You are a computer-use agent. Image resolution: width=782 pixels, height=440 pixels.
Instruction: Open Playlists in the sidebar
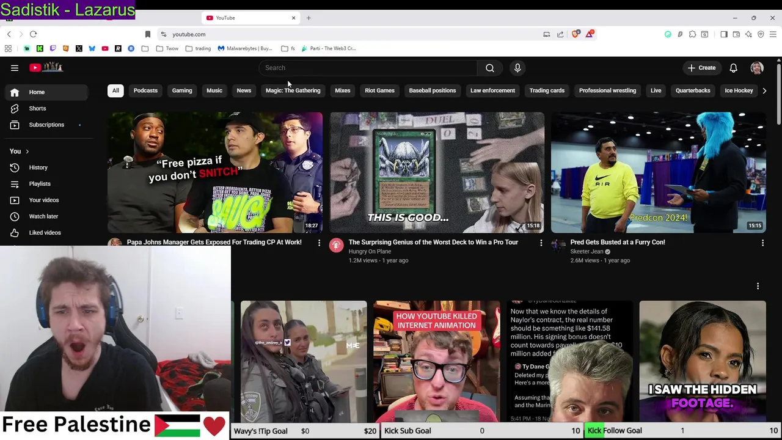point(47,184)
